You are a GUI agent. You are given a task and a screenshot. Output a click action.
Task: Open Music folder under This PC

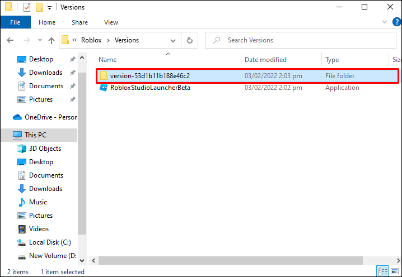(38, 202)
